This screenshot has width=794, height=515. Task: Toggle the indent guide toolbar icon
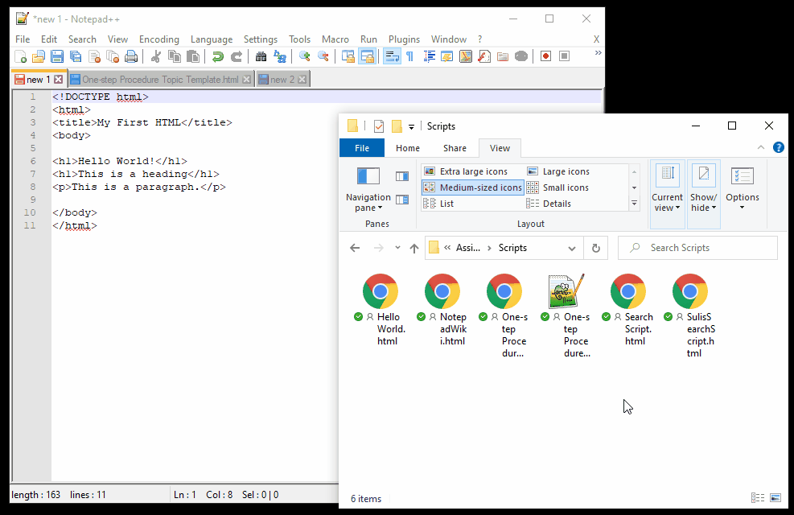[x=429, y=56]
